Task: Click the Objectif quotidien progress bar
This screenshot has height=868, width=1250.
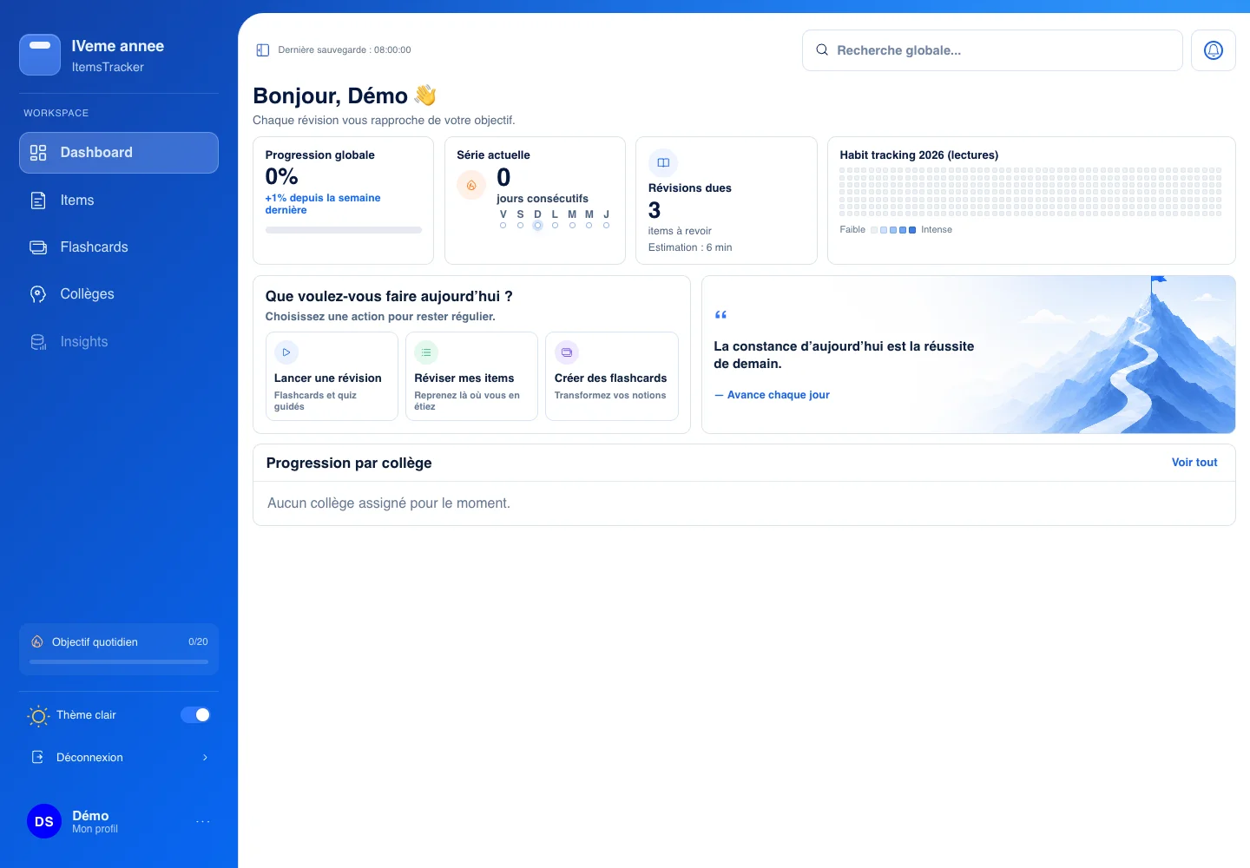Action: click(x=119, y=662)
